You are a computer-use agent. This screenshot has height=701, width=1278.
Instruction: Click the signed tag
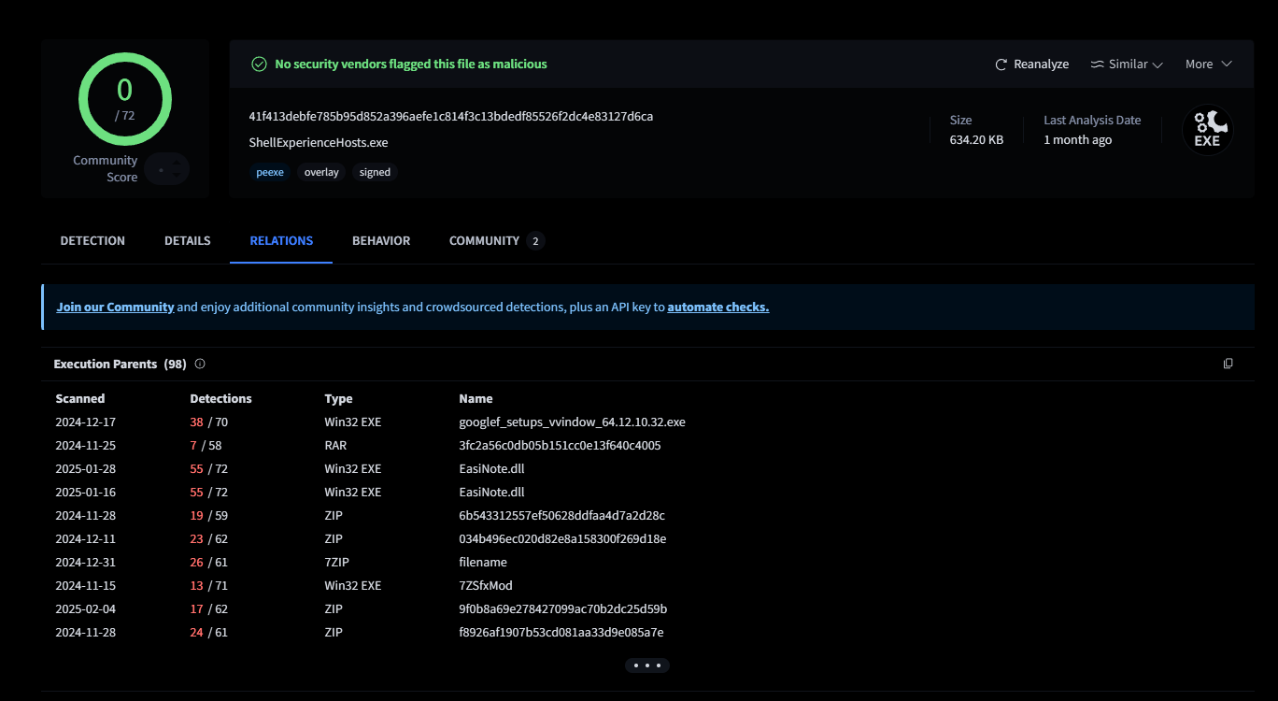pyautogui.click(x=375, y=172)
